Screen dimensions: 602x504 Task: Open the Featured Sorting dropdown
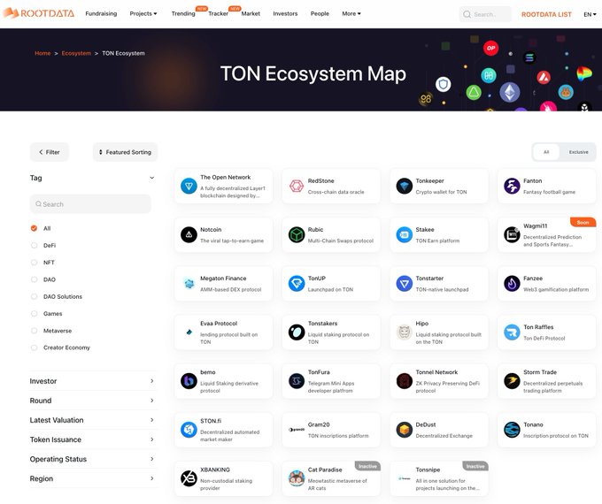tap(125, 152)
